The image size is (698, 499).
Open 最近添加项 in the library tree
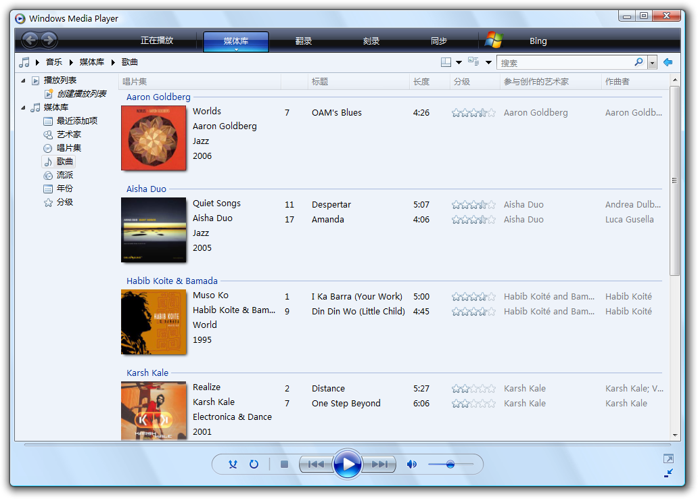point(76,121)
